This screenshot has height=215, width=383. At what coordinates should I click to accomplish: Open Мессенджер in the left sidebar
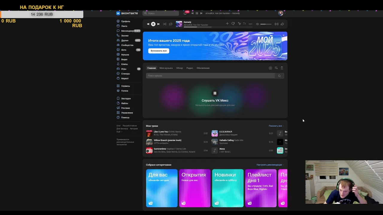pos(128,31)
